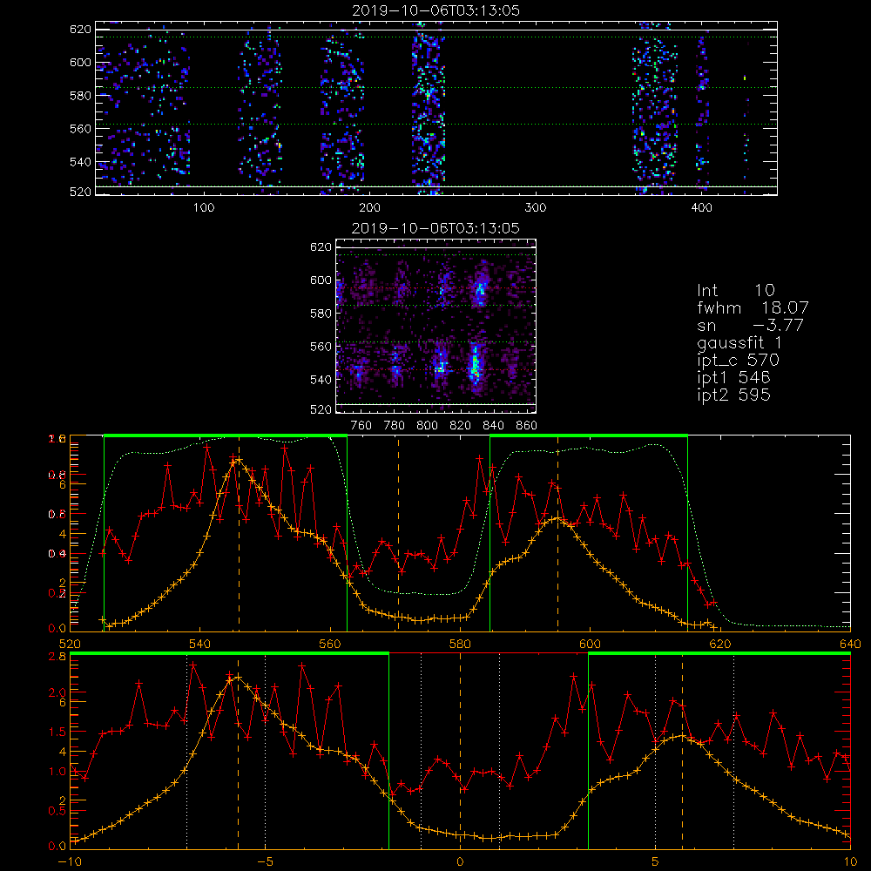Click x-axis label 300 of top image

tap(536, 208)
